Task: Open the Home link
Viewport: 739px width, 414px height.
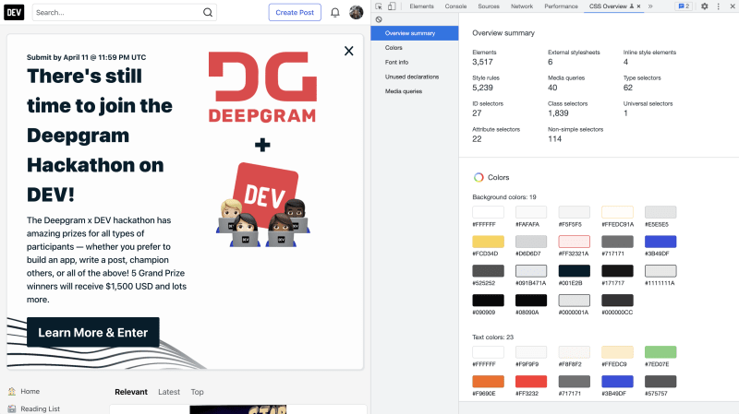Action: click(x=30, y=392)
